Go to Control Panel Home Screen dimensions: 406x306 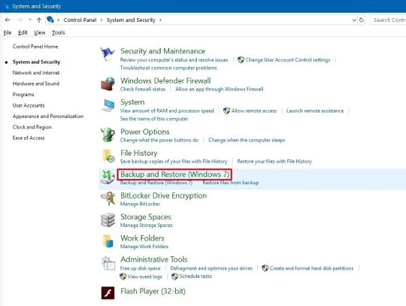click(x=35, y=47)
